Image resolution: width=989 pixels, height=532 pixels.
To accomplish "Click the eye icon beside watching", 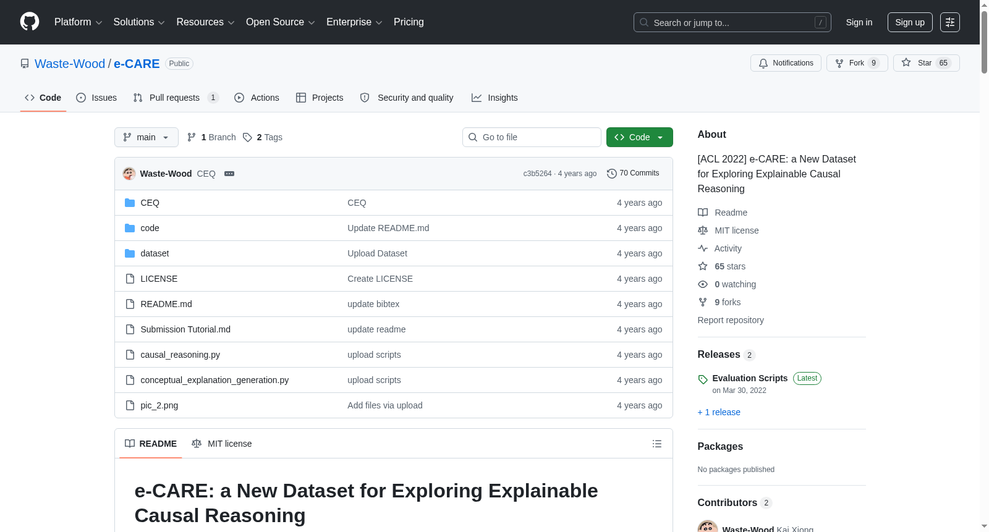I will point(703,284).
